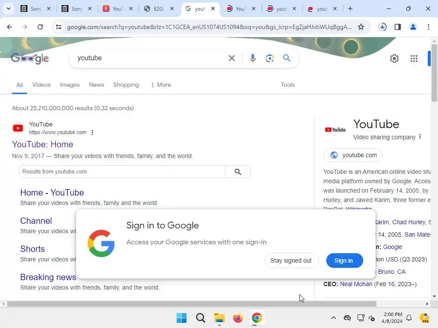Open Google apps grid
This screenshot has height=328, width=438.
point(414,58)
